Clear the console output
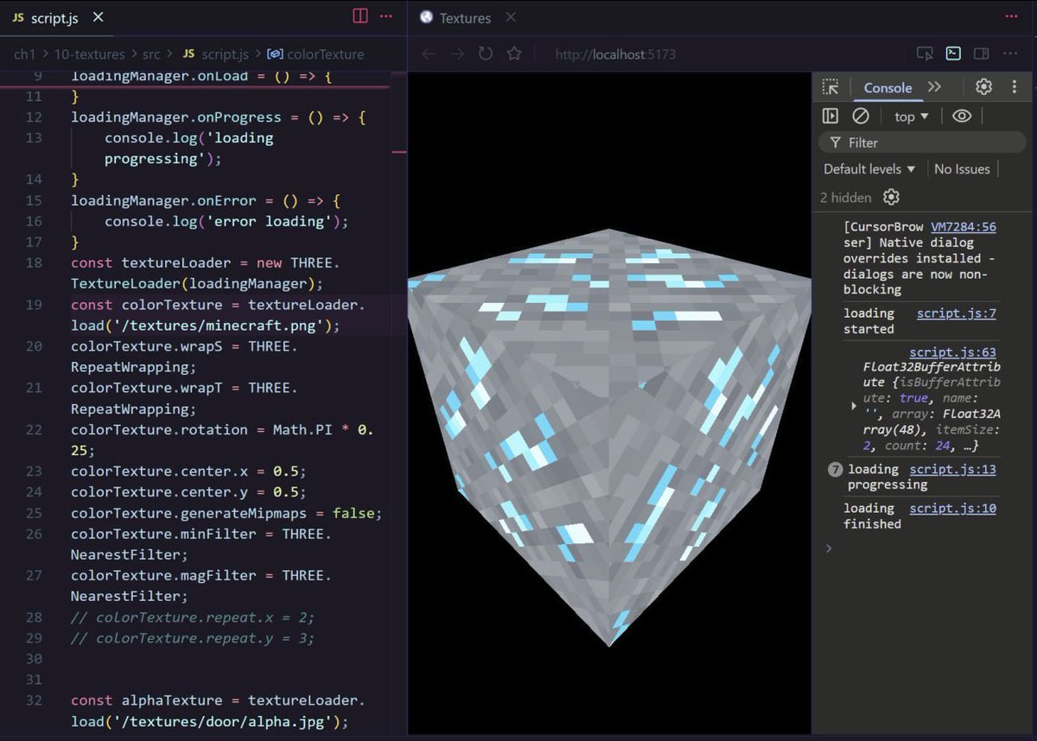Screen dimensions: 1037x741 coord(861,116)
